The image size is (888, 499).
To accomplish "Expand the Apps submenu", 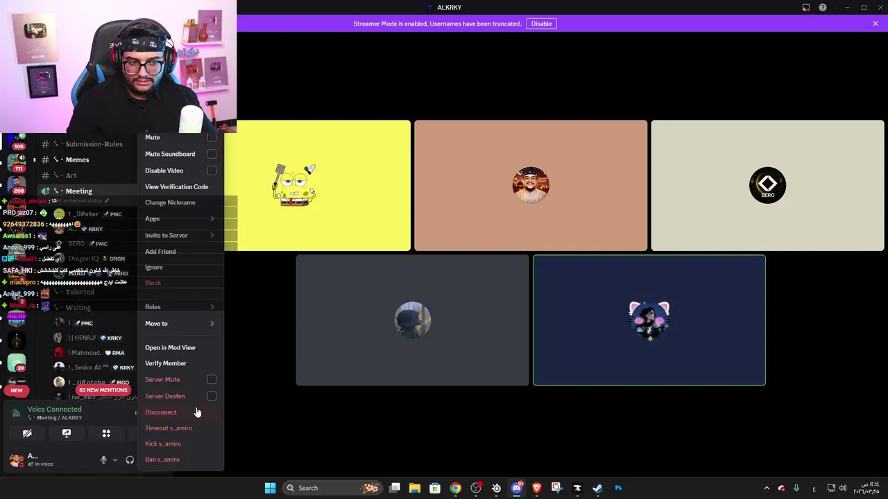I will [180, 219].
